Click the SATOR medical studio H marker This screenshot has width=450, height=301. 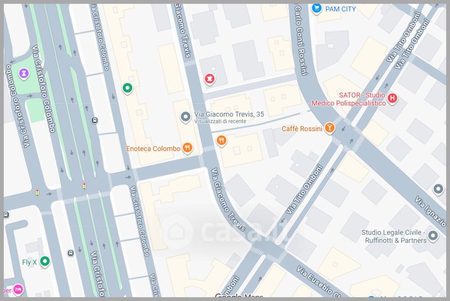[392, 98]
